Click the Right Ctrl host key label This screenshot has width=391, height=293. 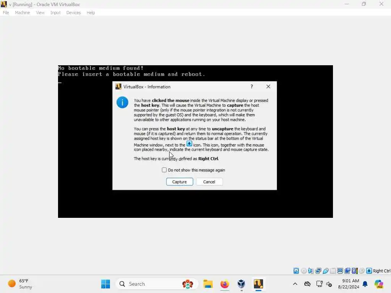[381, 271]
